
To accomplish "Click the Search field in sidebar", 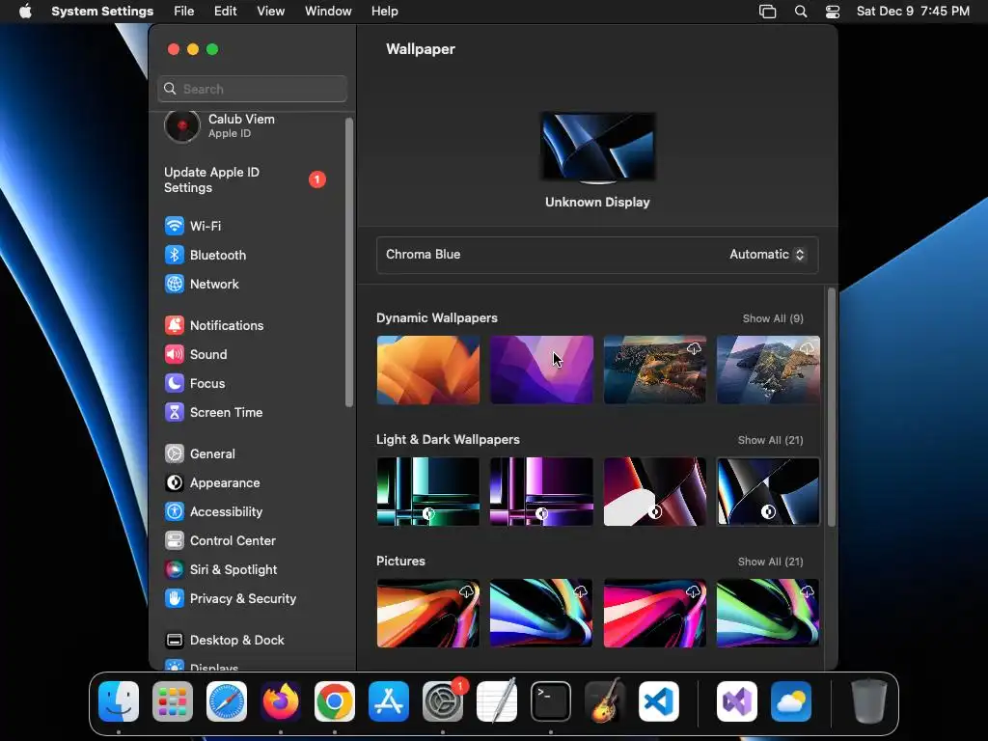I will pos(252,89).
